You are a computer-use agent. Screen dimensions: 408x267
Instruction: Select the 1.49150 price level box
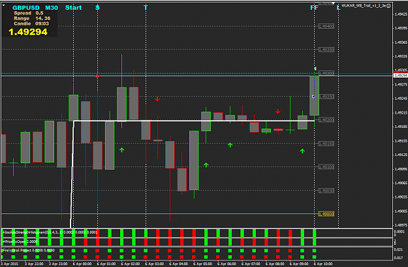click(x=326, y=144)
